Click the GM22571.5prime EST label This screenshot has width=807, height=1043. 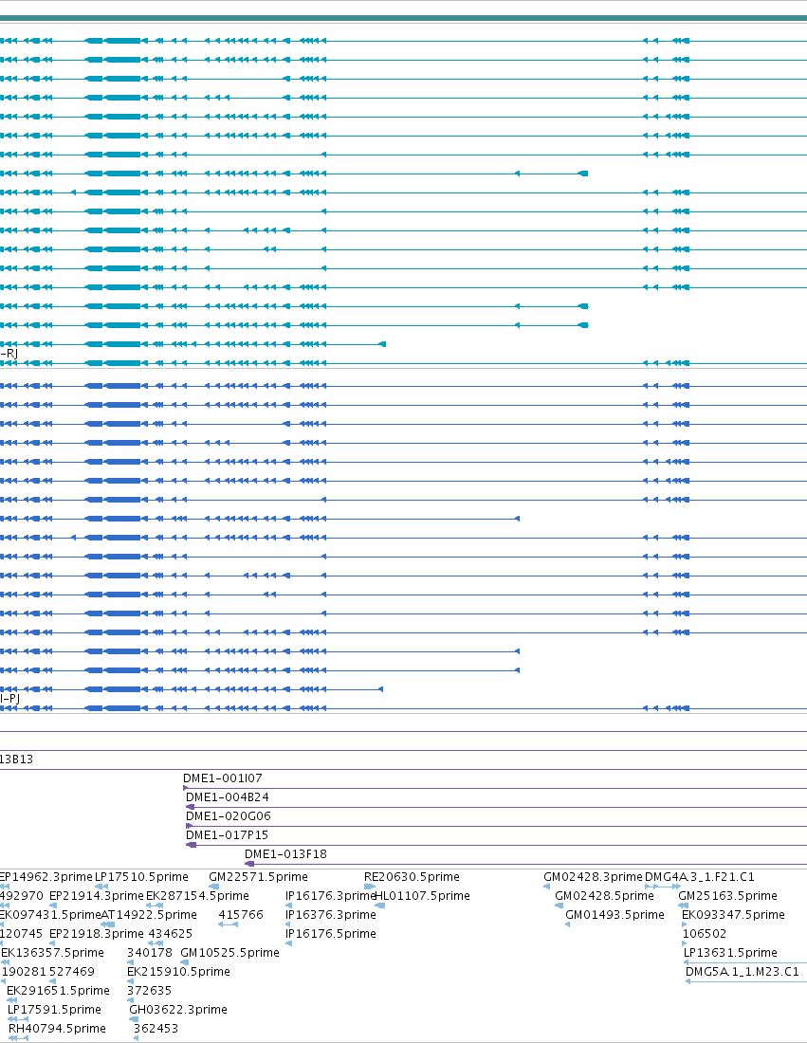[258, 877]
